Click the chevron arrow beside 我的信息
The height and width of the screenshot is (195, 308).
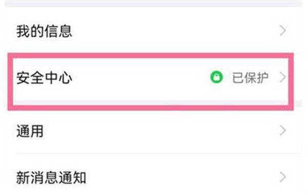[x=282, y=30]
